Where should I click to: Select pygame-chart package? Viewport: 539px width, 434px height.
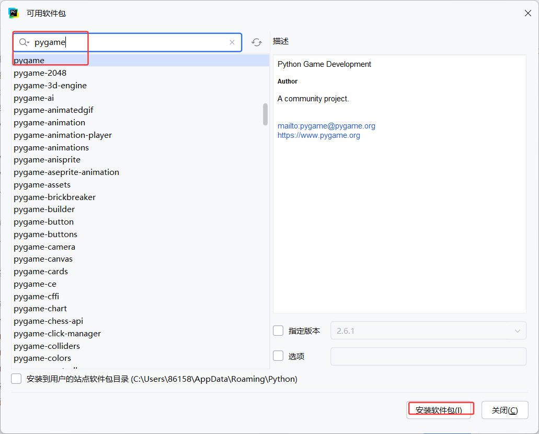tap(140, 309)
